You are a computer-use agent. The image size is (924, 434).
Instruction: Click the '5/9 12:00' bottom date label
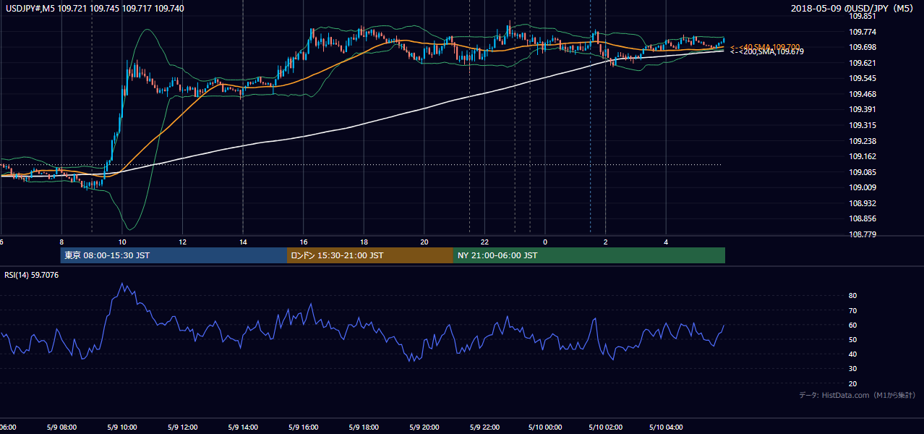[x=183, y=427]
